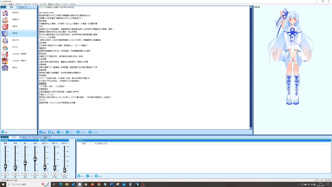Click the 長ポーズ slider handle
The image size is (332, 187).
[55, 168]
